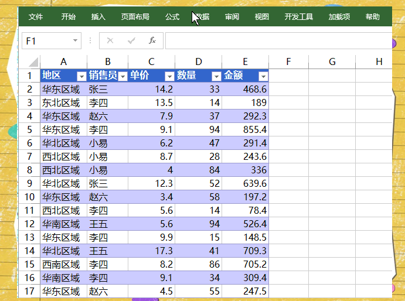Click the 华南区域 cell in row 16
The image size is (405, 301).
point(63,278)
